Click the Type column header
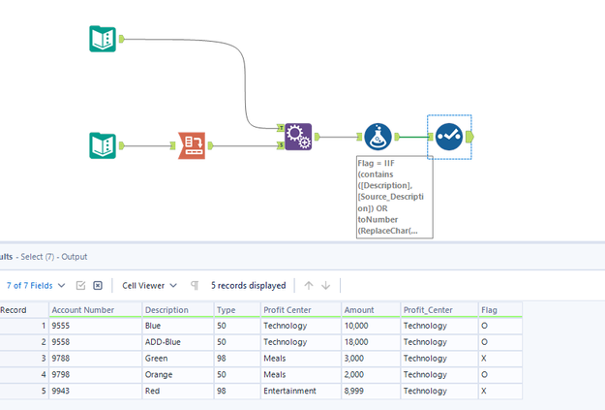Viewport: 605px width, 410px height. pos(237,310)
